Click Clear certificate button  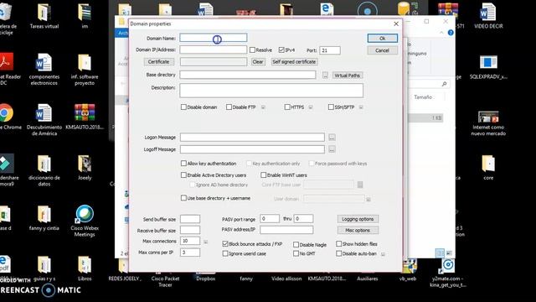258,61
